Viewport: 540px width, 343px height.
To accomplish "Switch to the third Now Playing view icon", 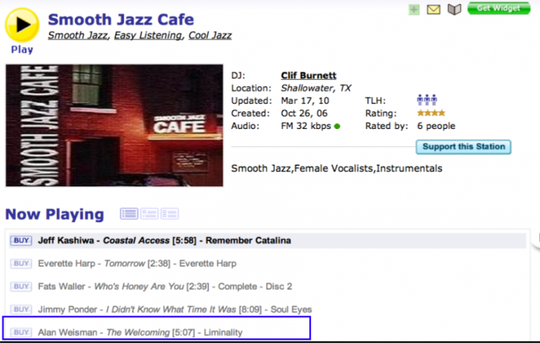I will pyautogui.click(x=169, y=214).
